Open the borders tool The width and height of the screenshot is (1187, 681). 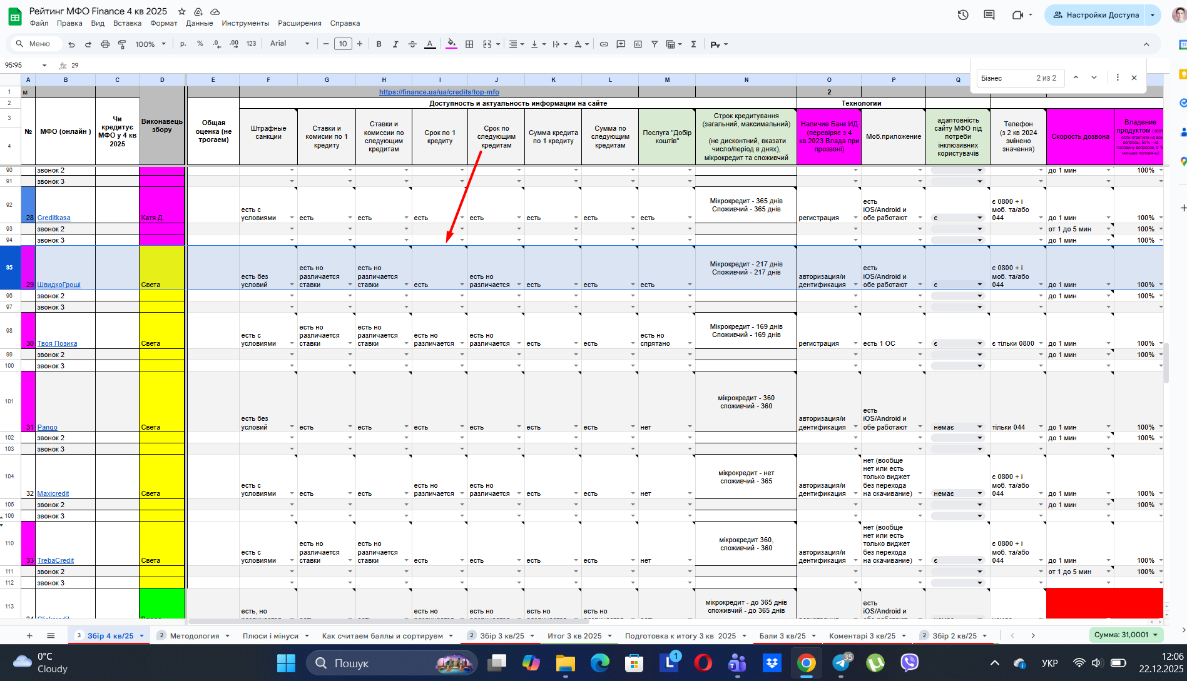pos(469,44)
